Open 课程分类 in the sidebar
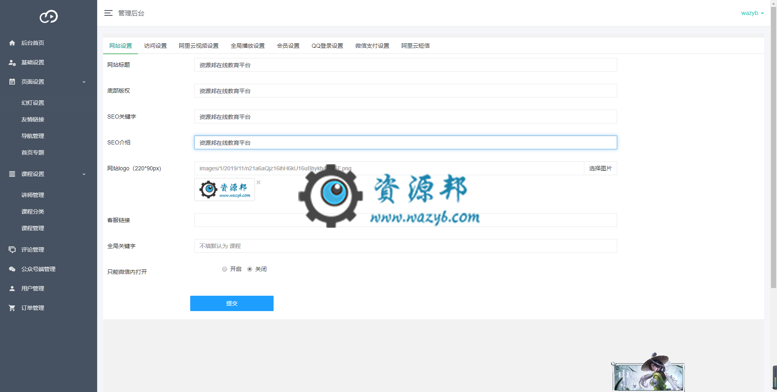777x392 pixels. point(33,212)
